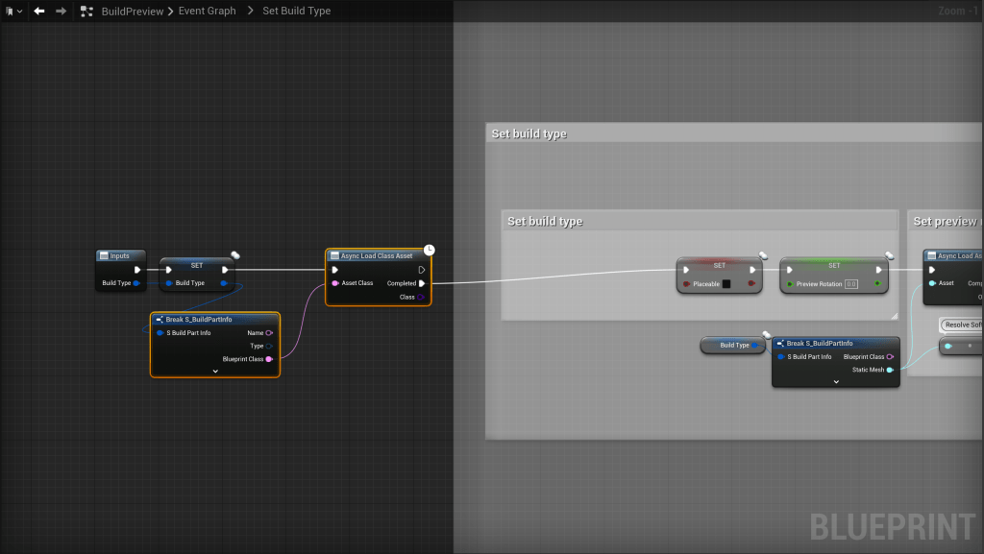Click the Blueprint Class output pin on left Break node
The height and width of the screenshot is (554, 984).
(x=269, y=359)
